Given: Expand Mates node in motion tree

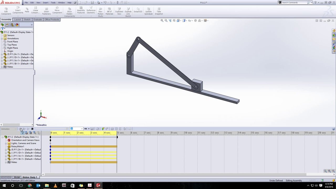Looking at the screenshot, I should point(6,162).
